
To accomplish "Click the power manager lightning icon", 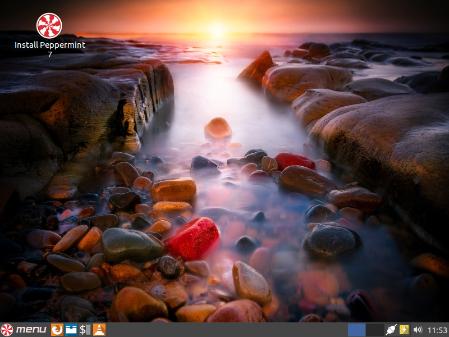I will coord(404,330).
